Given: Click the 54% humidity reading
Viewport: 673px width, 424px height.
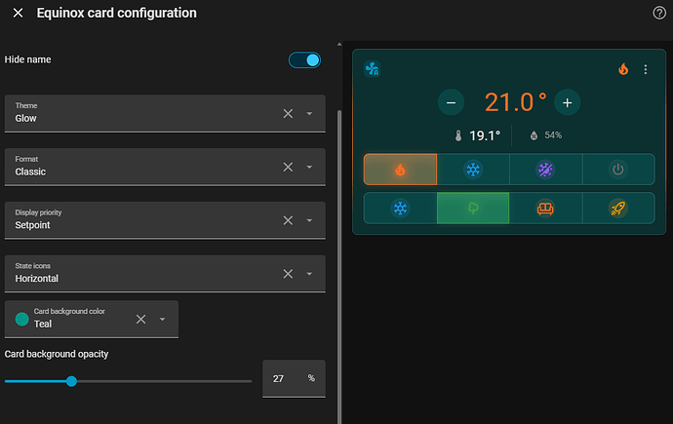Looking at the screenshot, I should point(553,135).
